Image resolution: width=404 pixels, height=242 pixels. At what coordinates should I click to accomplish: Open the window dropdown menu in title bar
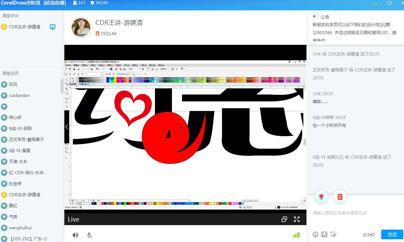pyautogui.click(x=376, y=3)
